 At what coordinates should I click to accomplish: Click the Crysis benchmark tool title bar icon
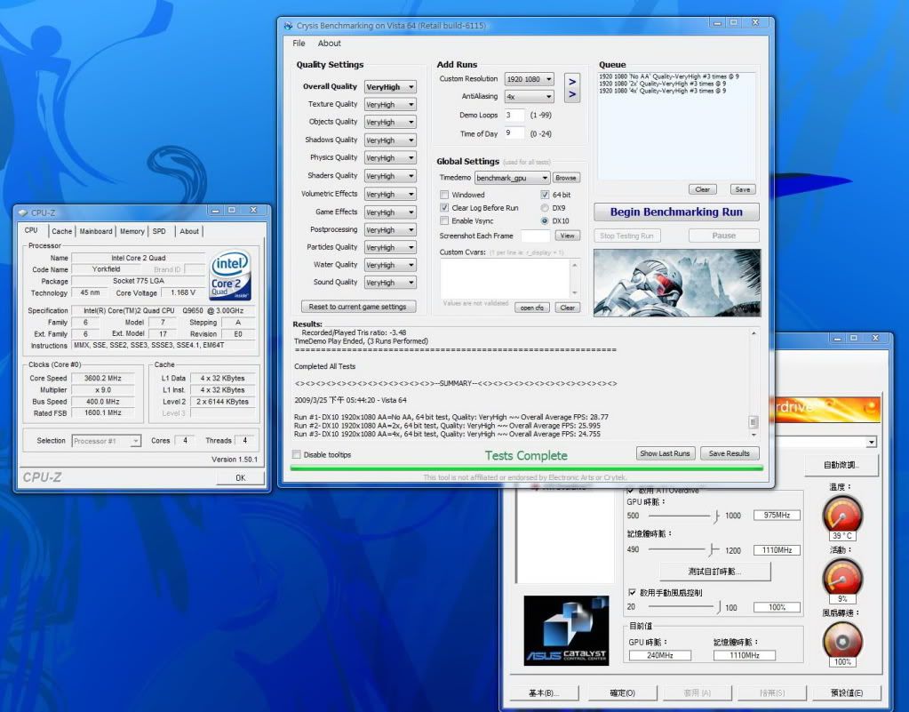pos(288,26)
